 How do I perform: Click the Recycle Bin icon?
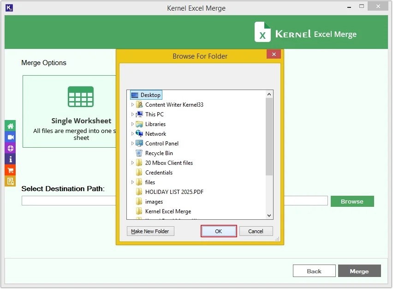(139, 153)
